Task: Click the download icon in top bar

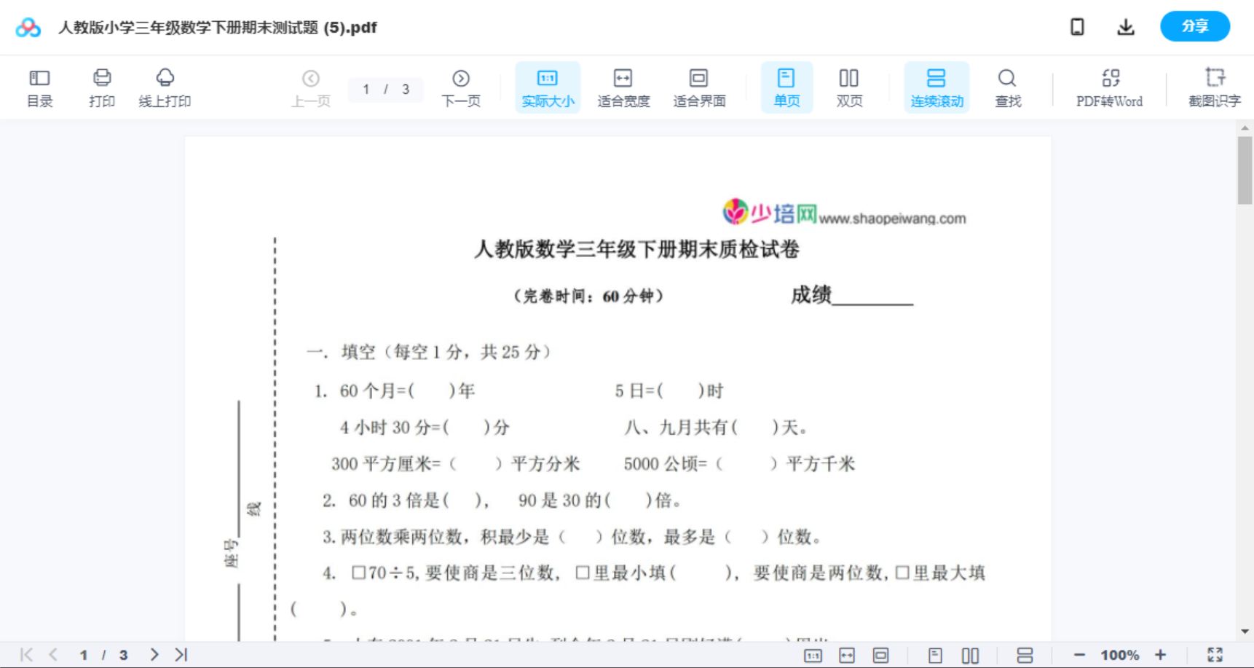Action: (x=1125, y=26)
